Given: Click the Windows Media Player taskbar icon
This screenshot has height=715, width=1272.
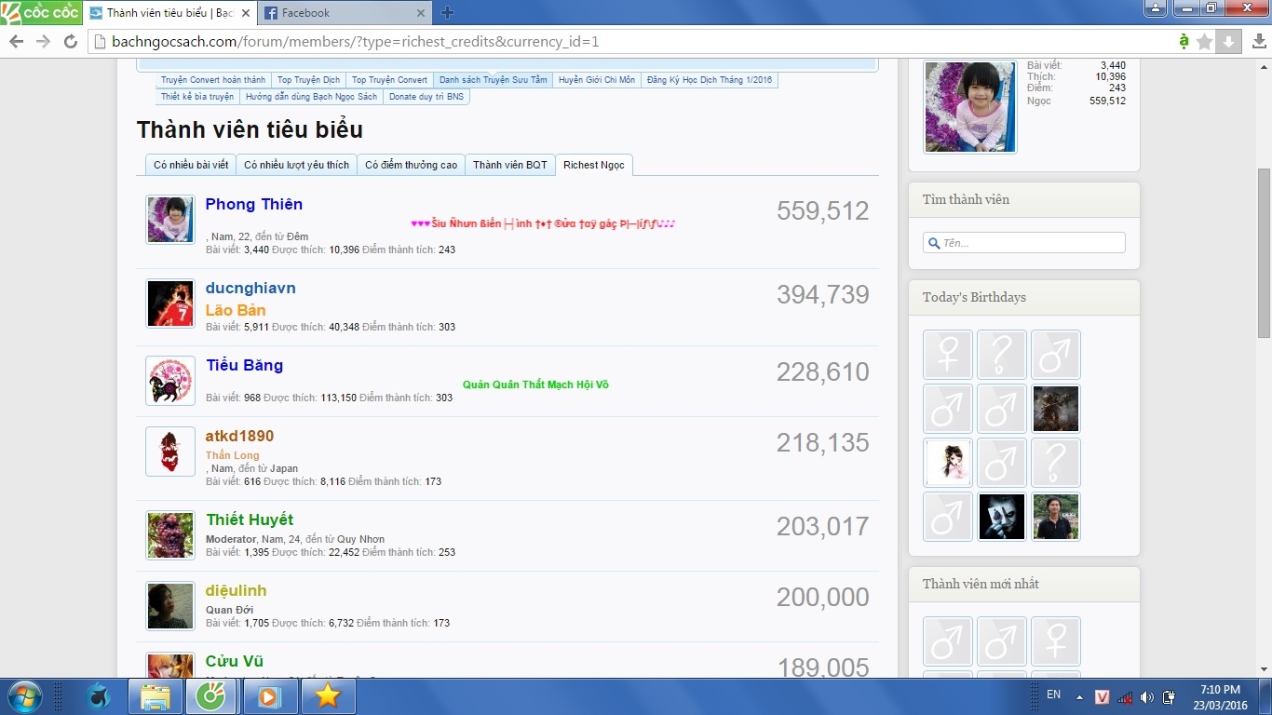Looking at the screenshot, I should tap(270, 696).
